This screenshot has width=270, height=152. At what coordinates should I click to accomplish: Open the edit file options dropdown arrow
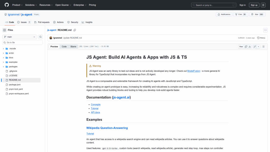tap(258, 46)
